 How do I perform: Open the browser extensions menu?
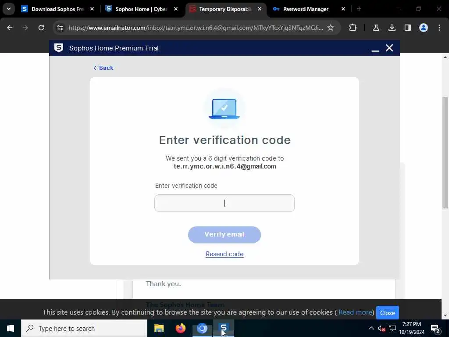point(353,28)
